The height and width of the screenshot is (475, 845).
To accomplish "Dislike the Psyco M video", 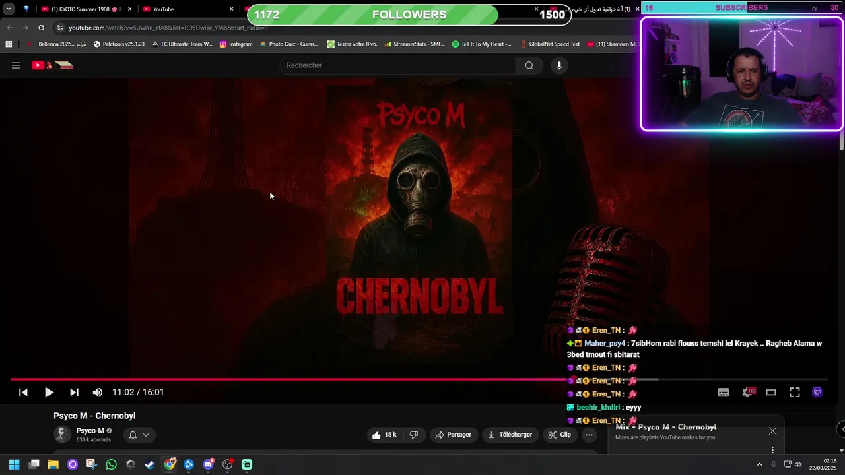I will point(414,435).
